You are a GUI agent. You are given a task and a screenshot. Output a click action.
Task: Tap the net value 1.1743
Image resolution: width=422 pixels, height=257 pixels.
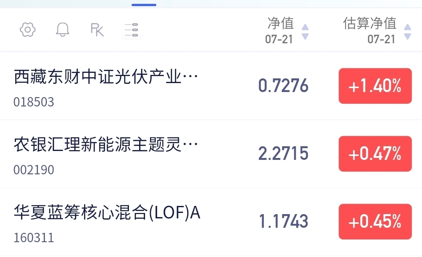(x=283, y=222)
